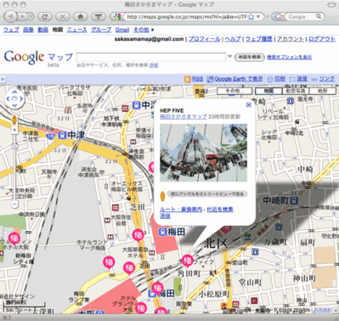Select the 地図 tab in the top navigation
The width and height of the screenshot is (339, 321).
point(58,30)
